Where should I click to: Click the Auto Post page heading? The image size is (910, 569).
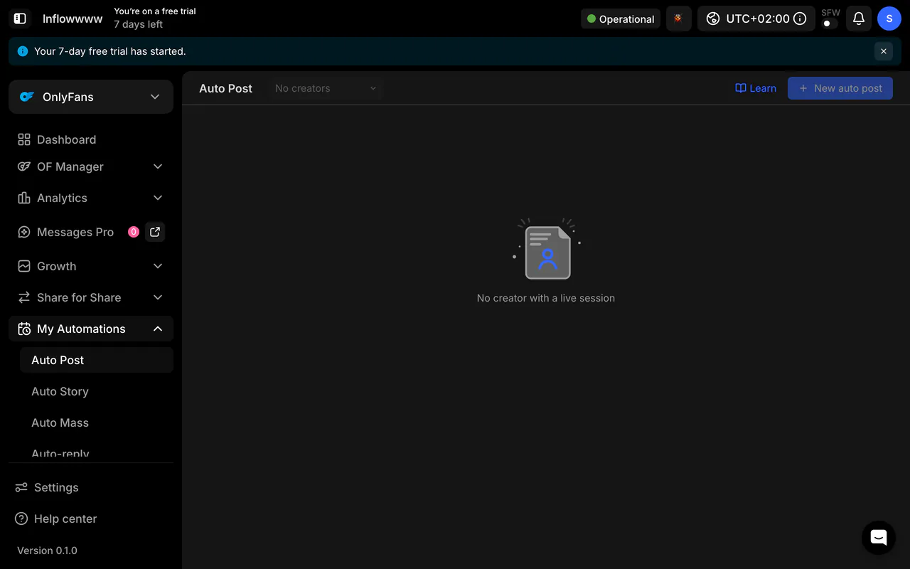point(225,88)
